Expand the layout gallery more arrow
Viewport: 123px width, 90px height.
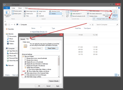point(63,16)
